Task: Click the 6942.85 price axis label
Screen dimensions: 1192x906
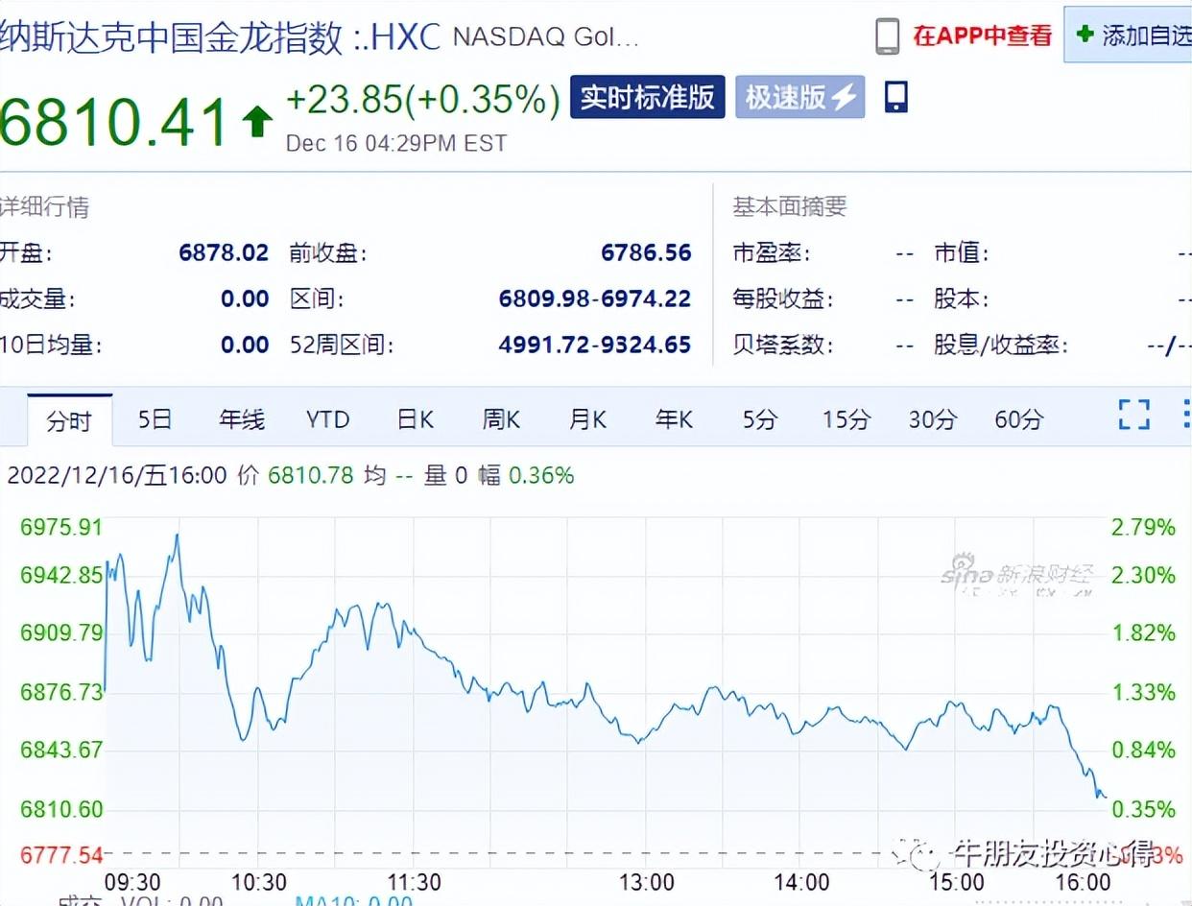Action: 60,575
